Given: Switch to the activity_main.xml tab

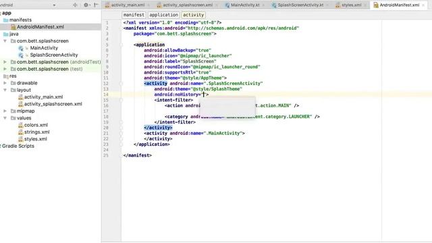Looking at the screenshot, I should (128, 5).
